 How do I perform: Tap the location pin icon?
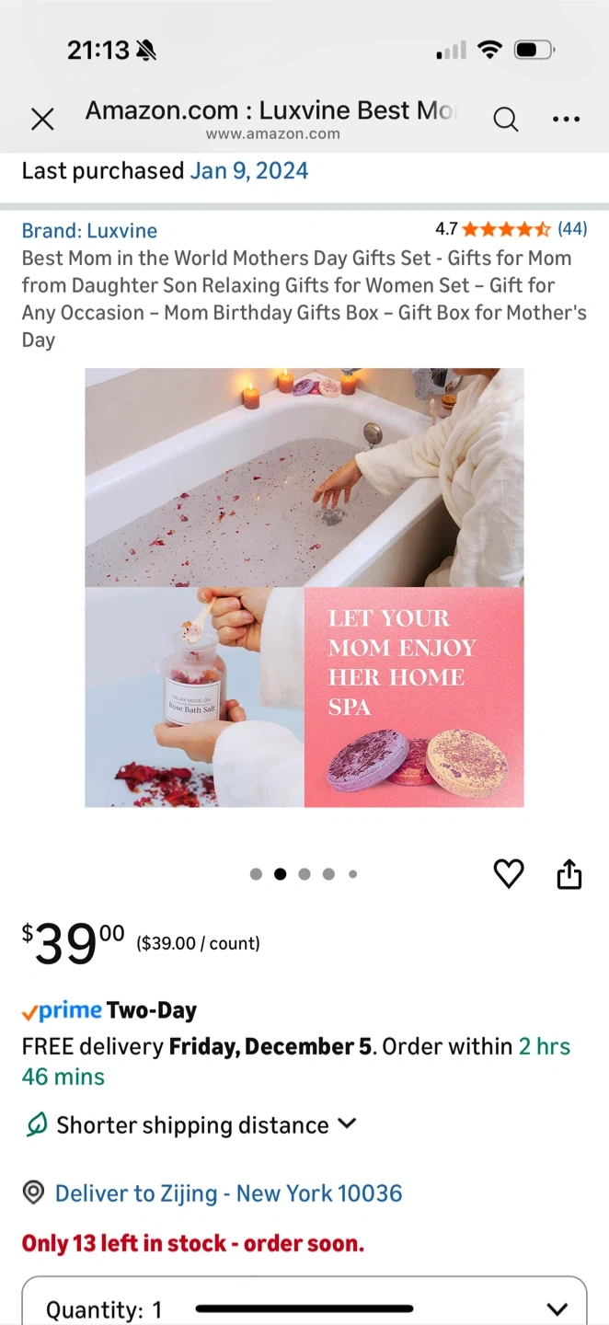[33, 1193]
